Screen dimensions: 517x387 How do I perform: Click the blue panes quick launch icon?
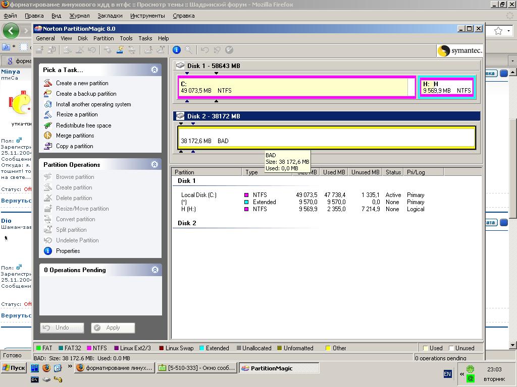pyautogui.click(x=35, y=367)
